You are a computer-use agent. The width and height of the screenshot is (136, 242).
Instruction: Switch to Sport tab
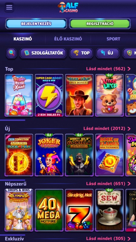click(x=113, y=39)
